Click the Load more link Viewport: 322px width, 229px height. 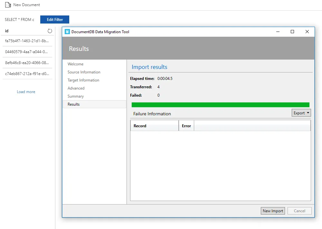[26, 92]
